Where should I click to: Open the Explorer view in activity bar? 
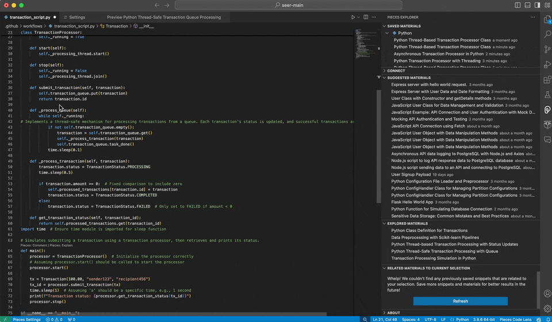point(547,19)
